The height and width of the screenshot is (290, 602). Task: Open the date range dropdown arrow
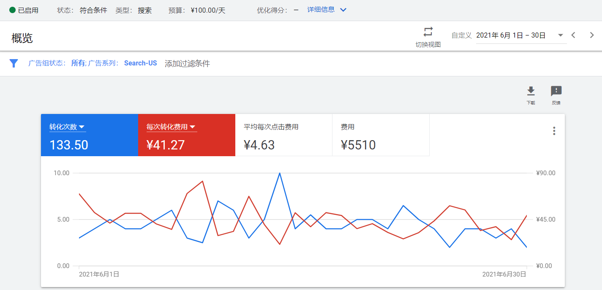click(x=561, y=35)
